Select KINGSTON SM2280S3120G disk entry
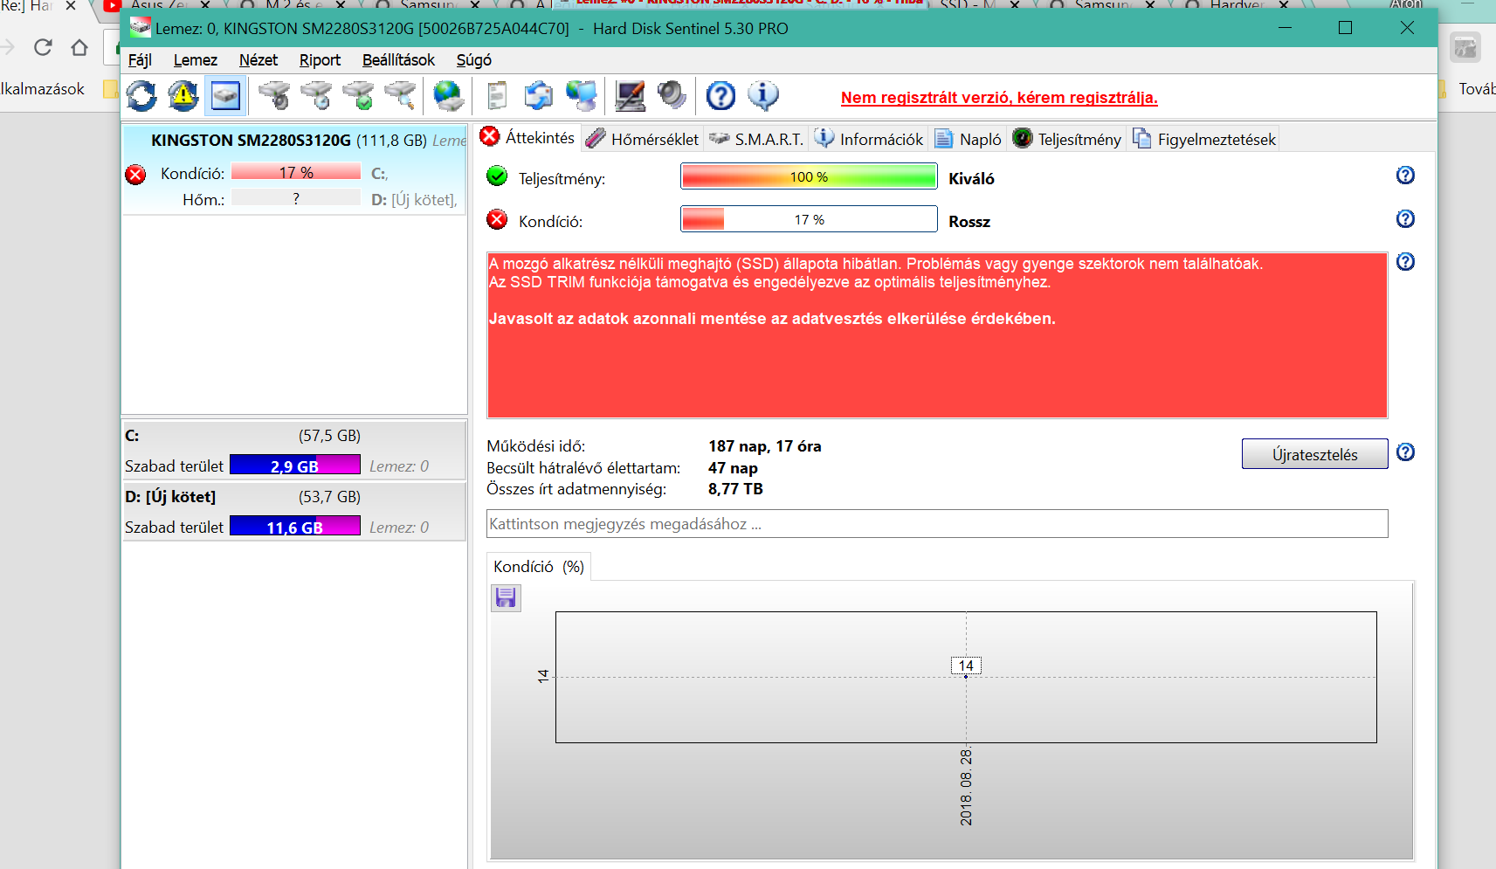The height and width of the screenshot is (869, 1496). (x=295, y=170)
